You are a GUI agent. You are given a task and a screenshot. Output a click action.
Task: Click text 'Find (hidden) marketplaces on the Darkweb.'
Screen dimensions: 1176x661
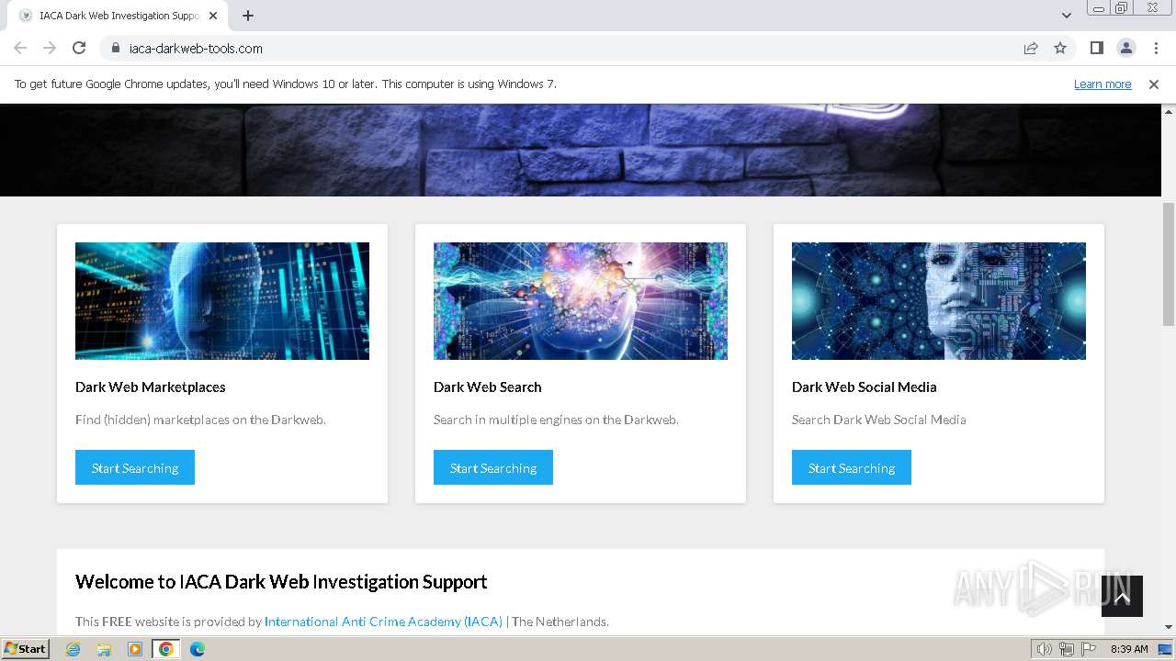point(200,420)
